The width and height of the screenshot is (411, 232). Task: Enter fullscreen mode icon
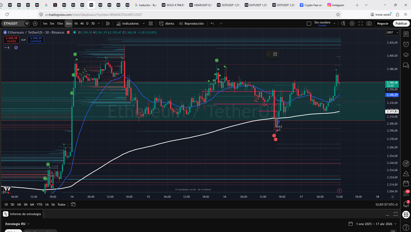361,24
